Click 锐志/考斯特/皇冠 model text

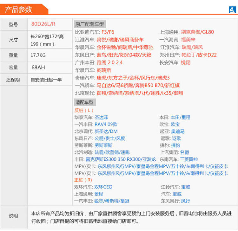click(112, 201)
